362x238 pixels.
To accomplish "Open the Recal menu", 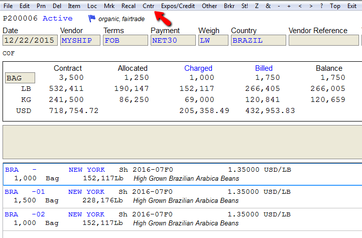I will (x=129, y=6).
